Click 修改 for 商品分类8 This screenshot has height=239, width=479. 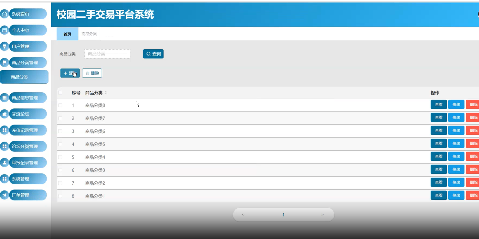pos(456,105)
